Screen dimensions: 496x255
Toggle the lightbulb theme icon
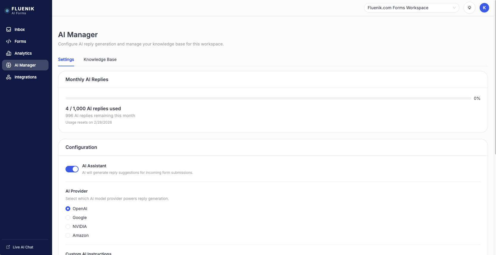coord(470,8)
